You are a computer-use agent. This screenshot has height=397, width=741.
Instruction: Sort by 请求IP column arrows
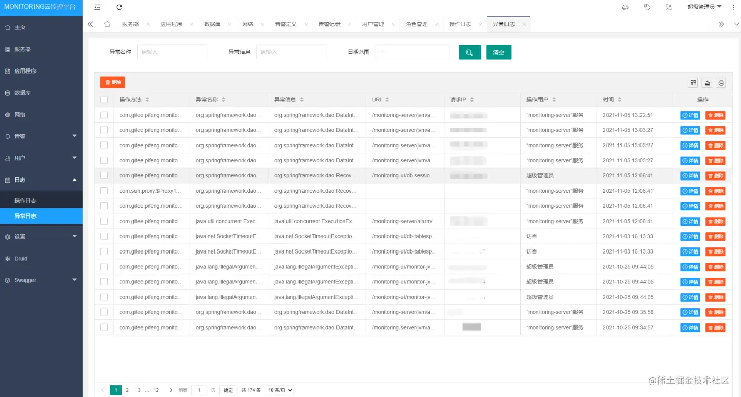click(471, 100)
